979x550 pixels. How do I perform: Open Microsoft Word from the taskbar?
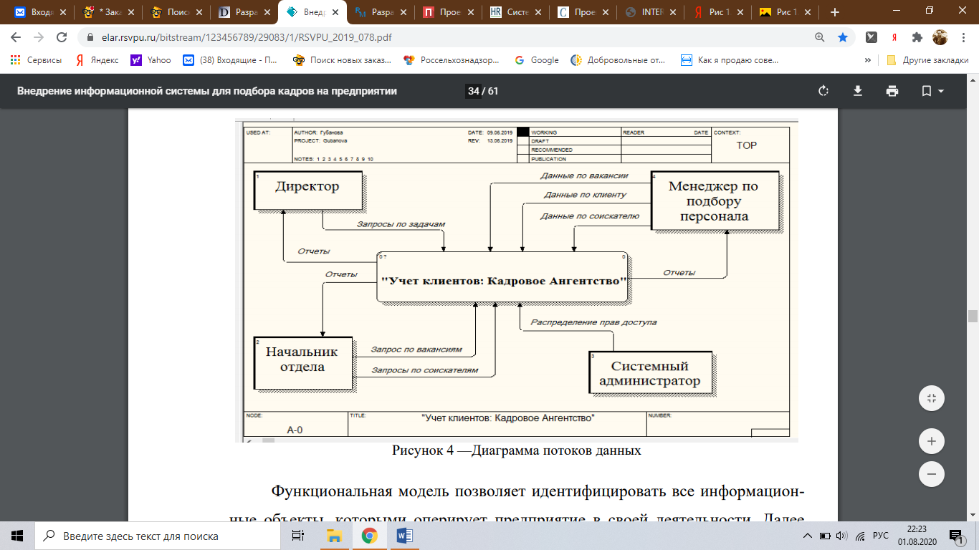tap(402, 536)
